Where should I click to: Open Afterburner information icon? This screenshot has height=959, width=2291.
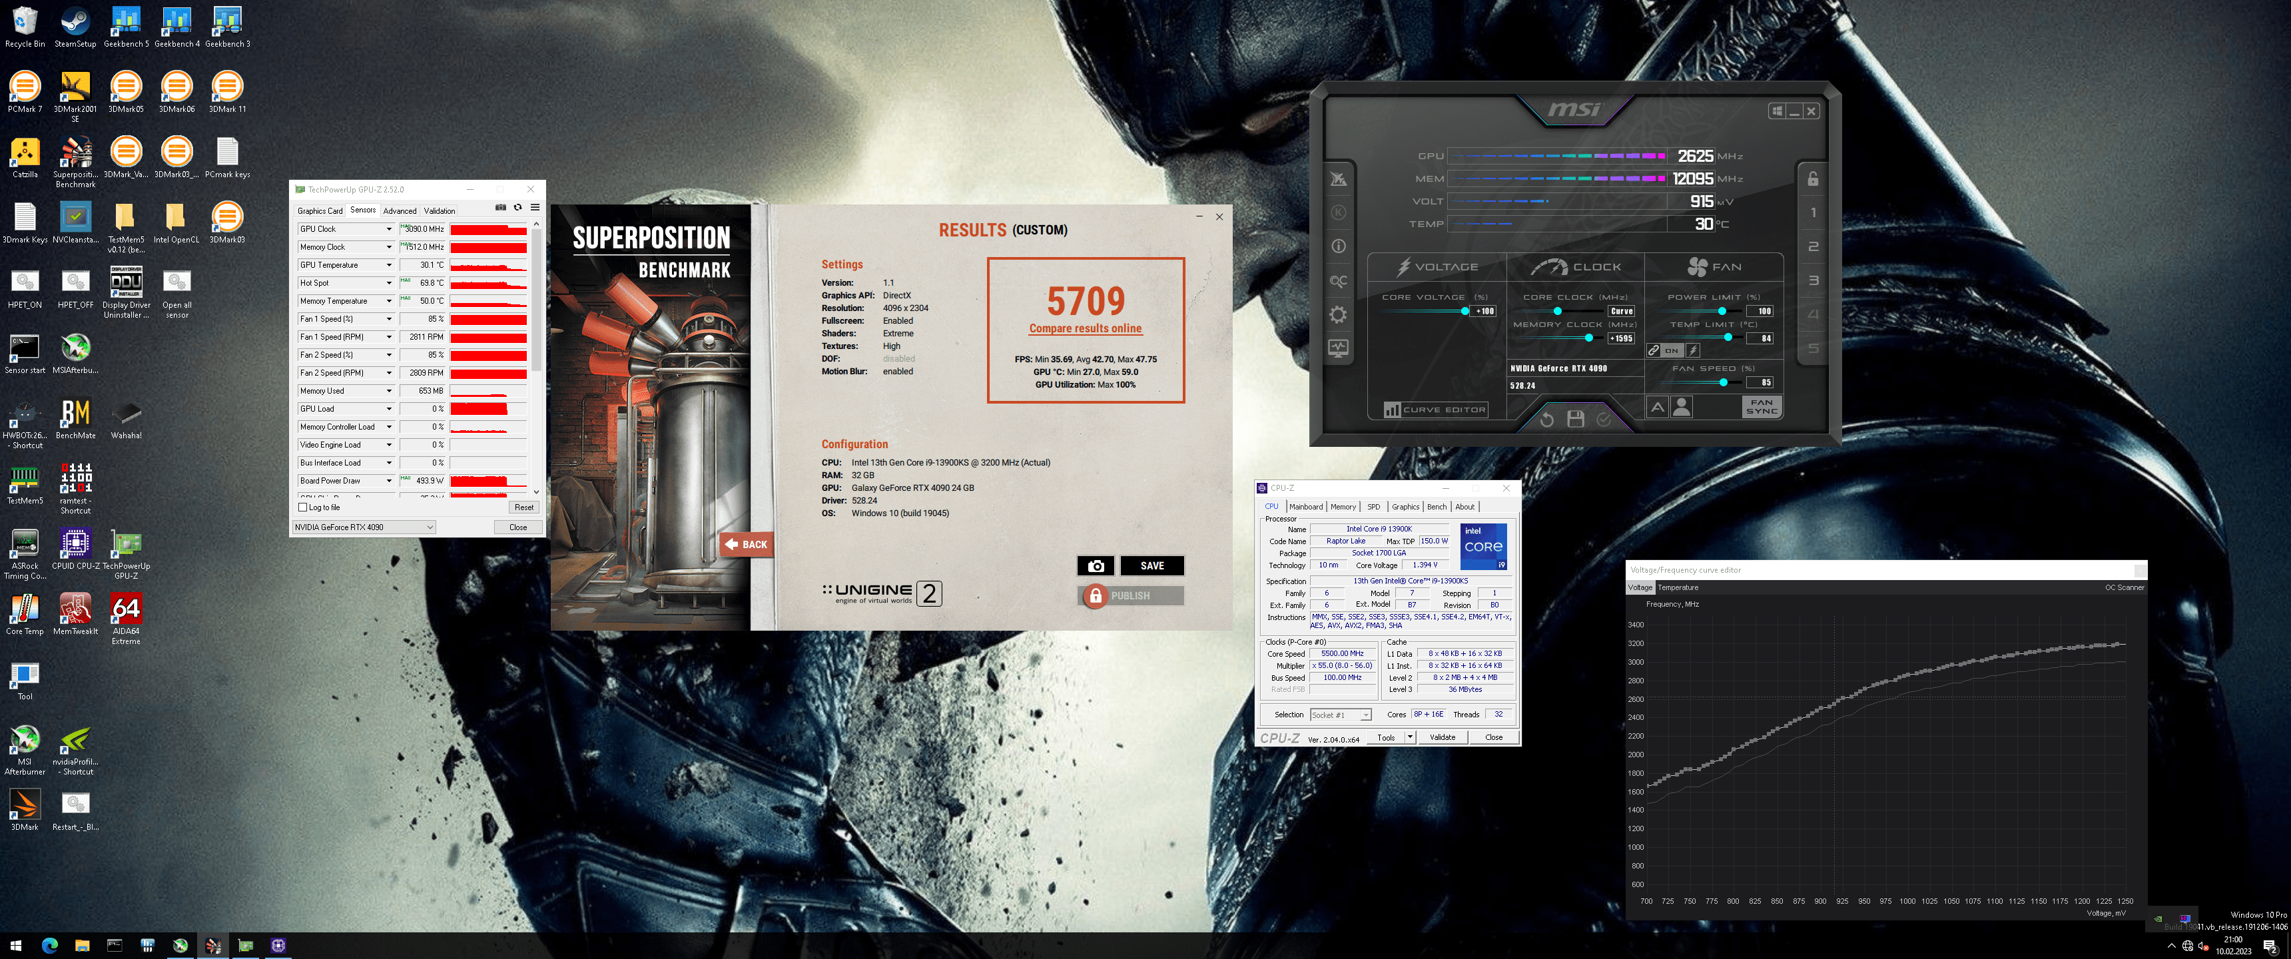(x=1337, y=246)
